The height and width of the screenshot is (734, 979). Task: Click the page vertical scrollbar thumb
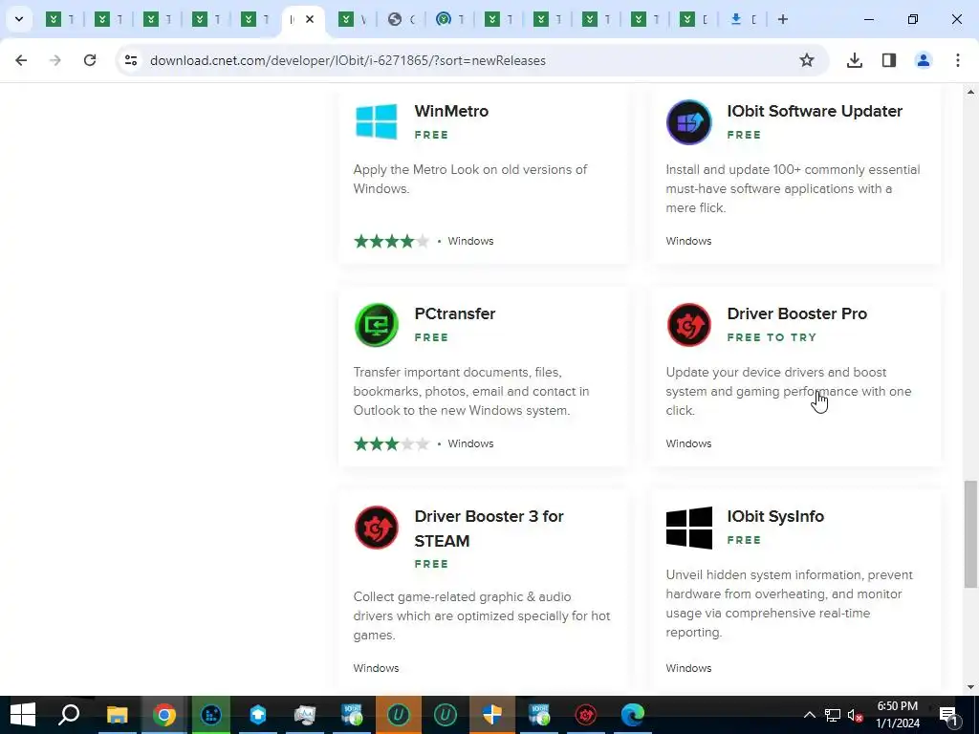(x=970, y=534)
